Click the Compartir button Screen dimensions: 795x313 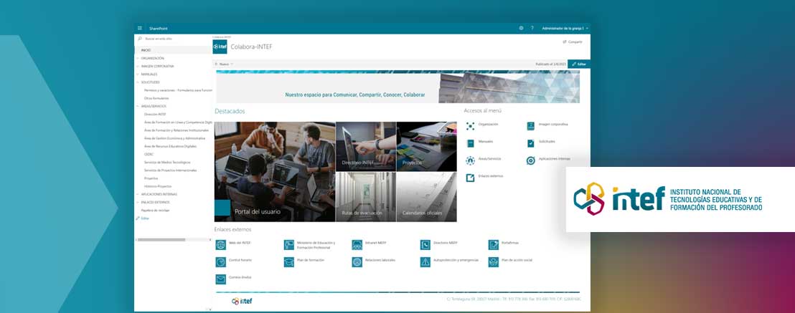(573, 42)
